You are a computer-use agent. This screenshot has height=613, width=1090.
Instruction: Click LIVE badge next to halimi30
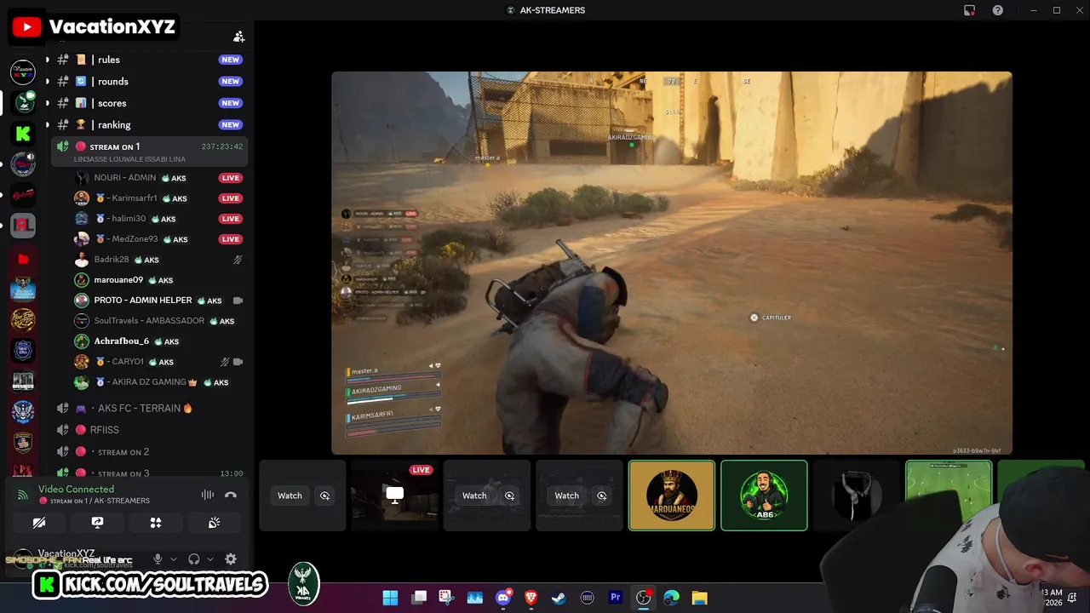(x=231, y=219)
